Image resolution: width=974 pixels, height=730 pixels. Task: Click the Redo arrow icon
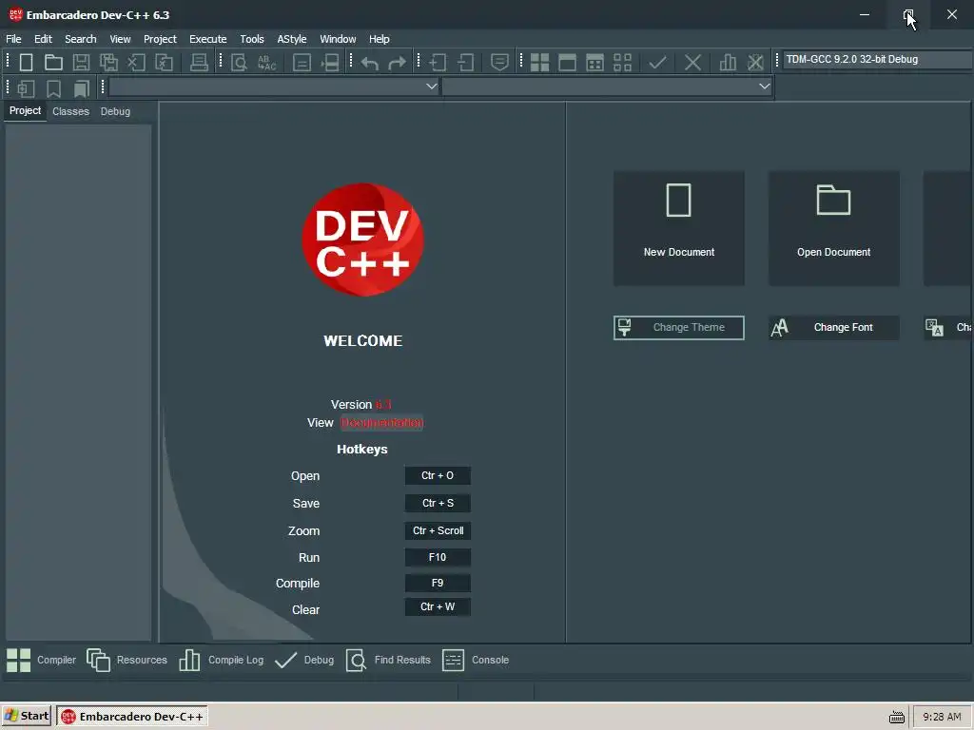(397, 62)
